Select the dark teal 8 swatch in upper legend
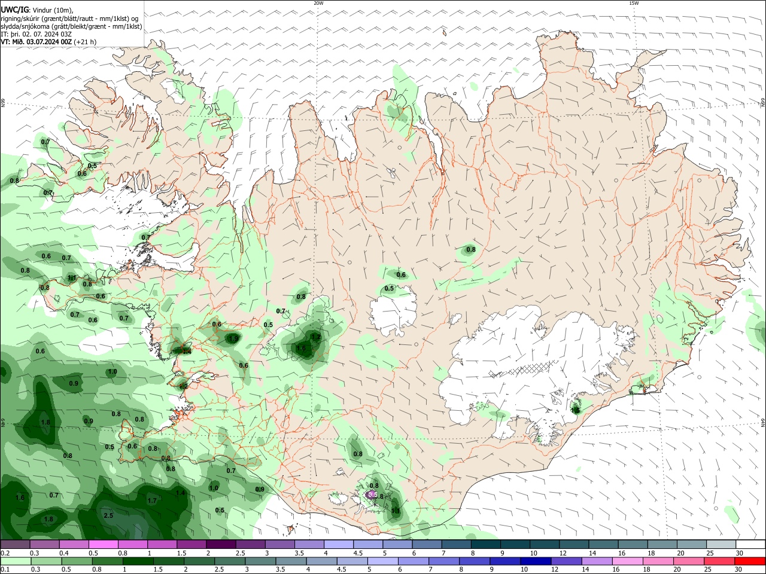The image size is (766, 574). pyautogui.click(x=486, y=544)
